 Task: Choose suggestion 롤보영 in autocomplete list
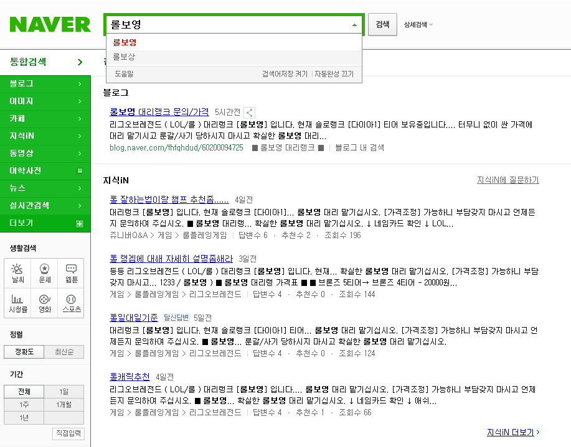pos(234,42)
